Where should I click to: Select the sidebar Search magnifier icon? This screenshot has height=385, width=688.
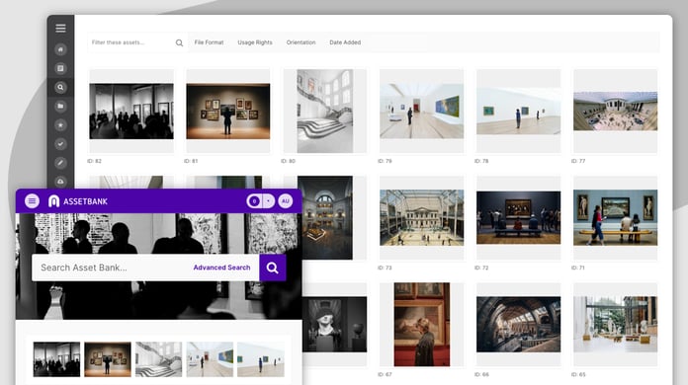point(60,87)
